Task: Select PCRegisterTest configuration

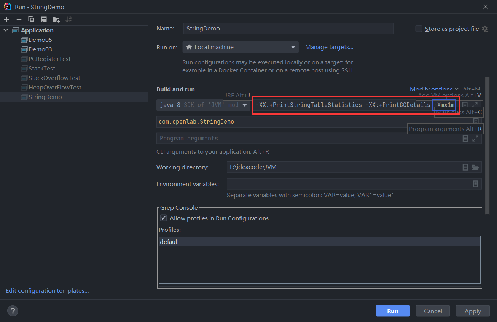Action: pos(49,59)
